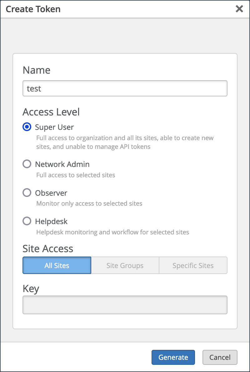Click the Network Admin description text

[76, 175]
